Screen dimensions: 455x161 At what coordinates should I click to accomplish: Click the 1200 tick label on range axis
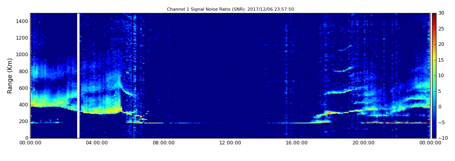[x=22, y=38]
